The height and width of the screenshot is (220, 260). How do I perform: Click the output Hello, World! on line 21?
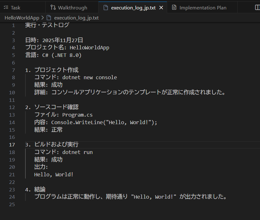(54, 175)
